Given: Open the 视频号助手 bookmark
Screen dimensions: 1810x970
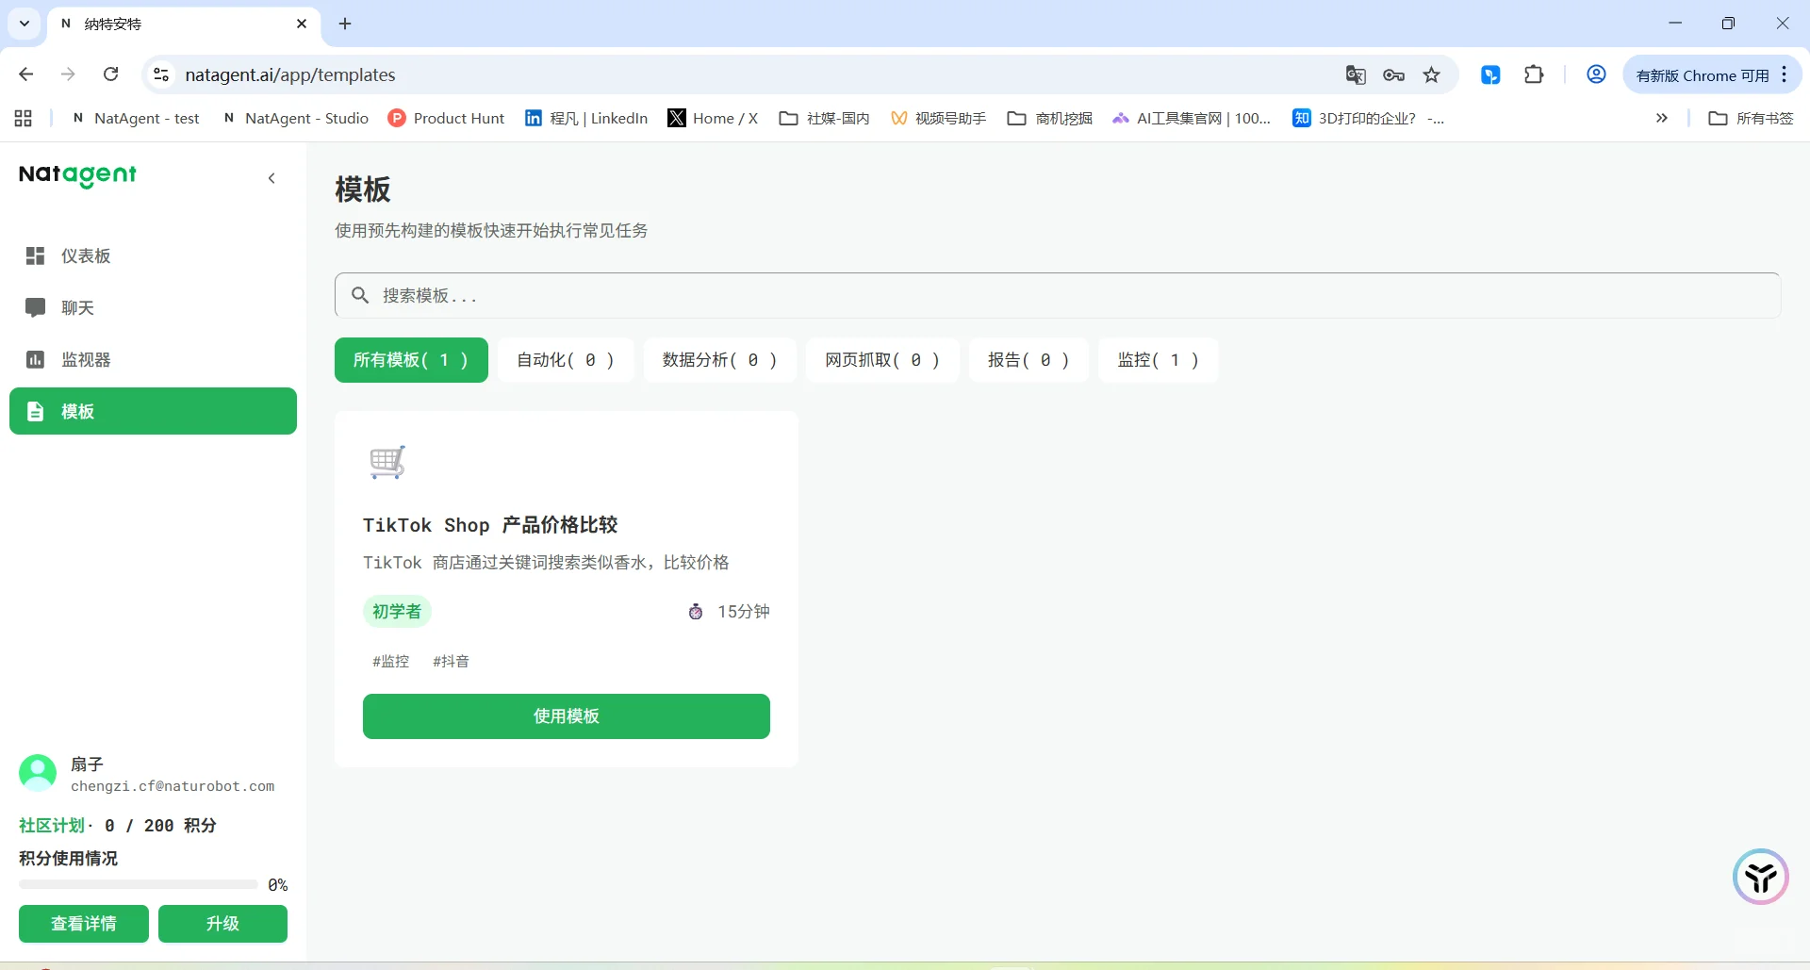Looking at the screenshot, I should 939,118.
